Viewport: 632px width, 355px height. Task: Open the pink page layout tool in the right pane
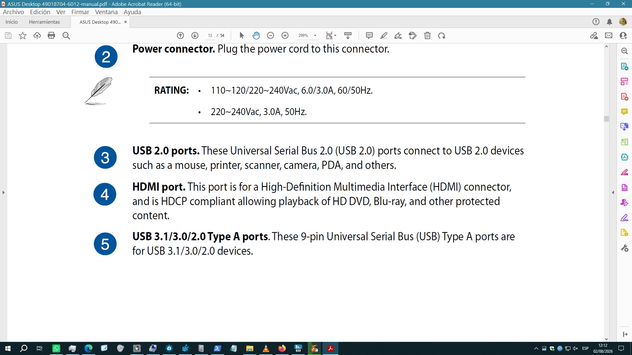[x=624, y=82]
